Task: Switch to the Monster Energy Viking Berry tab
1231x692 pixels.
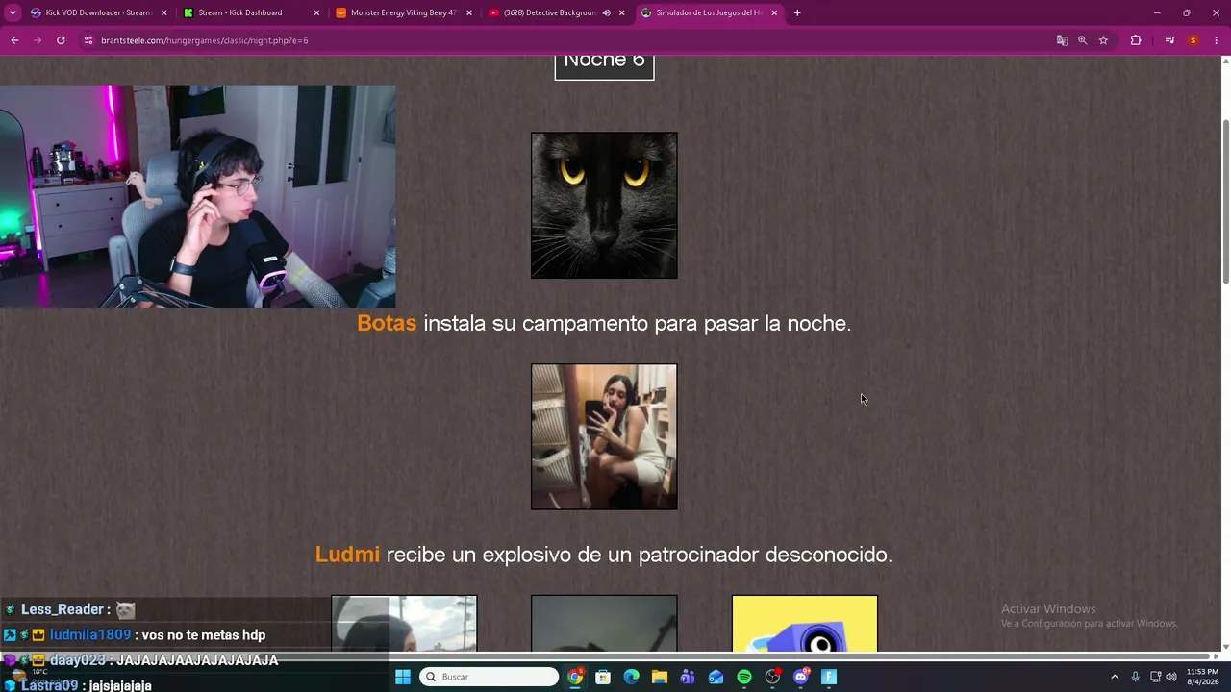Action: pos(403,12)
